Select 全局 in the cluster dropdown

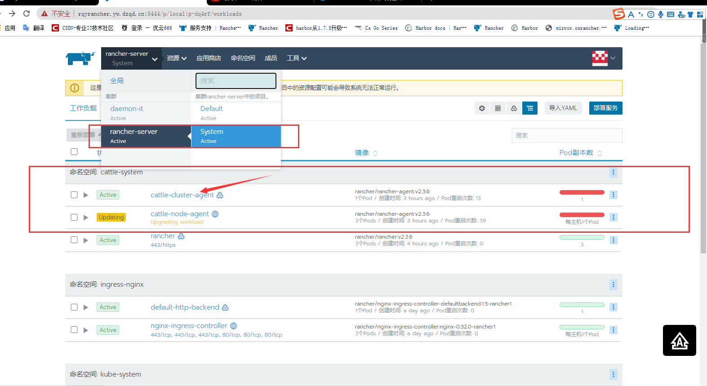(x=117, y=81)
